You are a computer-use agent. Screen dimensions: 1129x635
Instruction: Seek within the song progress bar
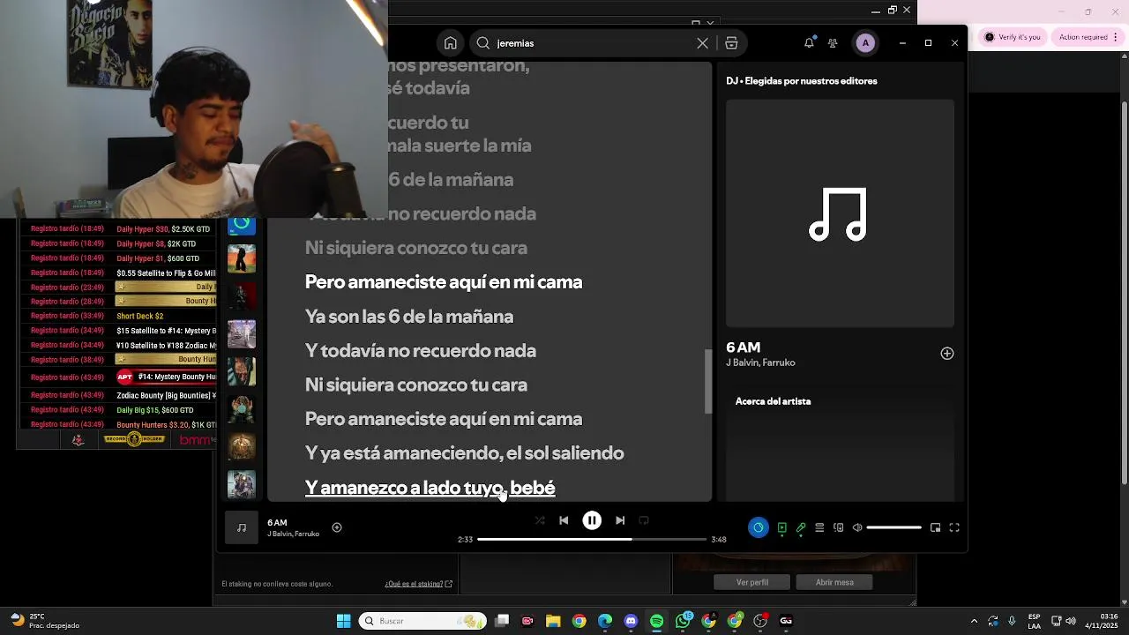point(592,539)
